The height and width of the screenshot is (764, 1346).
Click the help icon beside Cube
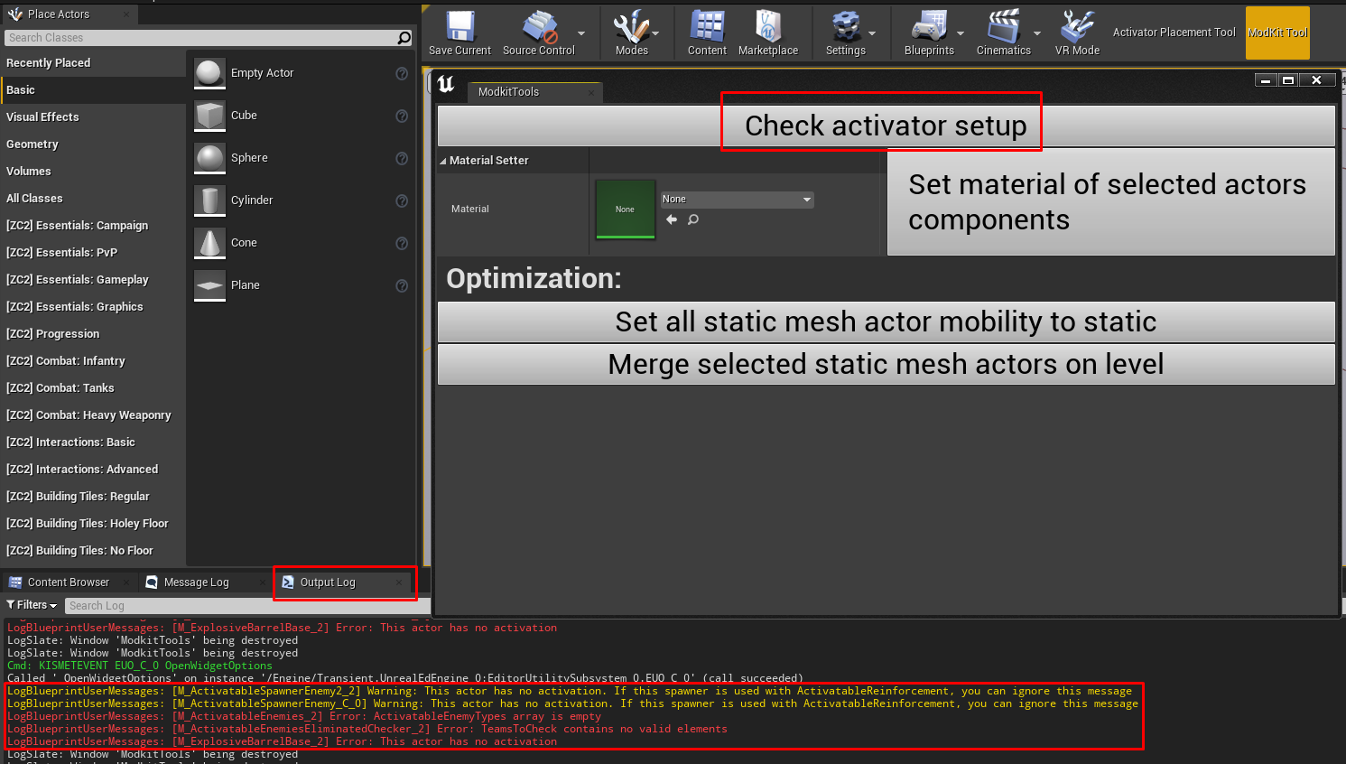(x=402, y=116)
